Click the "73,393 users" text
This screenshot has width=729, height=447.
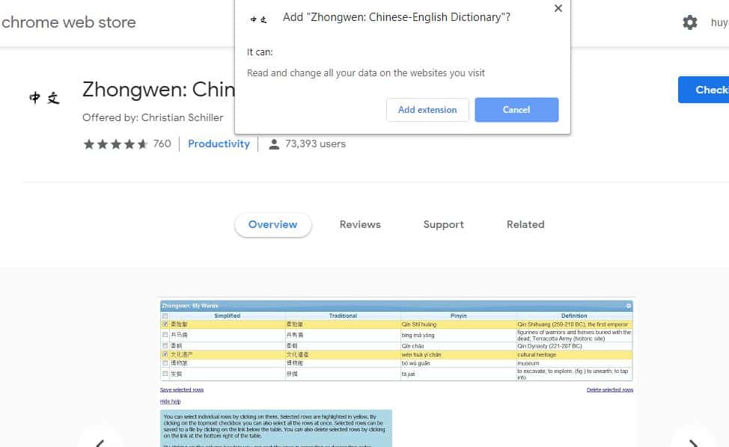[315, 144]
